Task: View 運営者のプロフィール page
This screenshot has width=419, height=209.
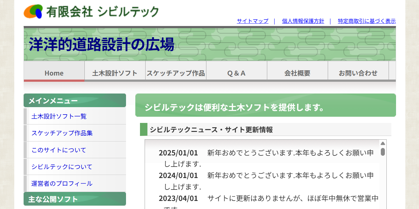Action: tap(62, 184)
